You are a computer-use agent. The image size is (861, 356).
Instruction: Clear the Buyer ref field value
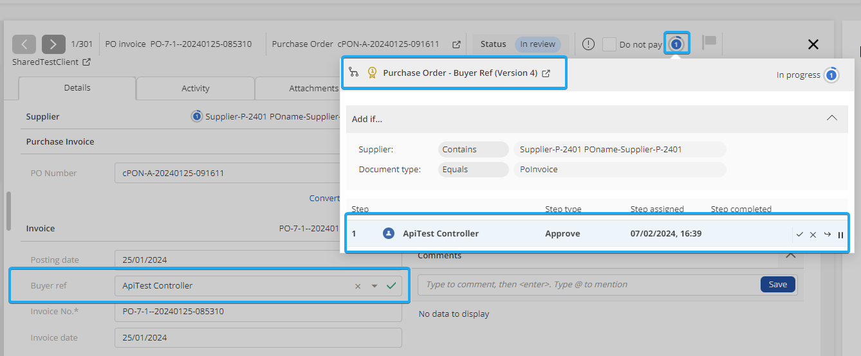(x=358, y=286)
